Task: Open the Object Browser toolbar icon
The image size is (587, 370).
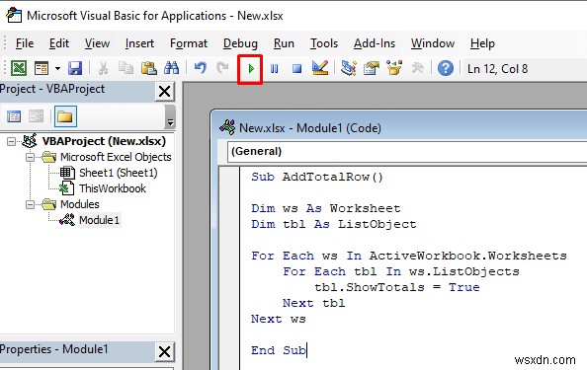Action: coord(394,68)
